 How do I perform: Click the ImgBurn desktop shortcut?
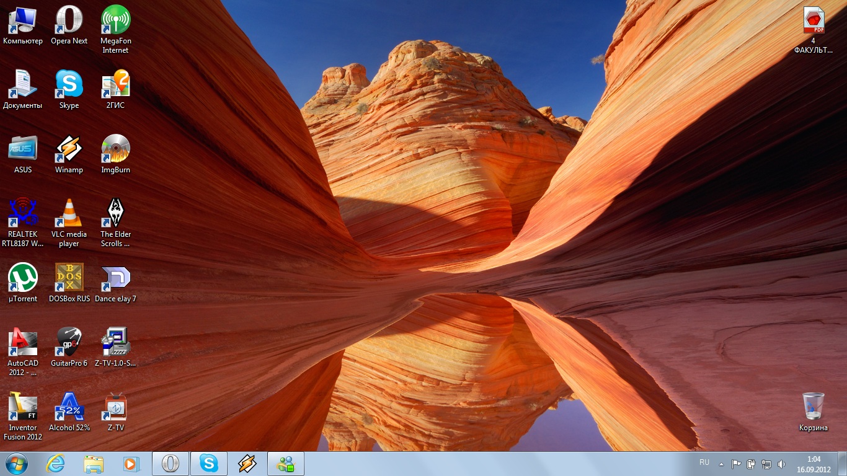(116, 154)
